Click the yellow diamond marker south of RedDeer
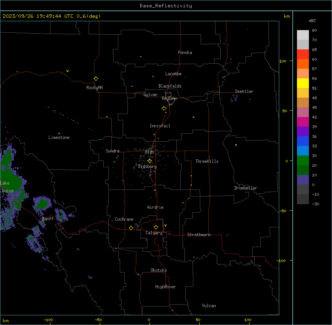The image size is (332, 325). tap(164, 108)
